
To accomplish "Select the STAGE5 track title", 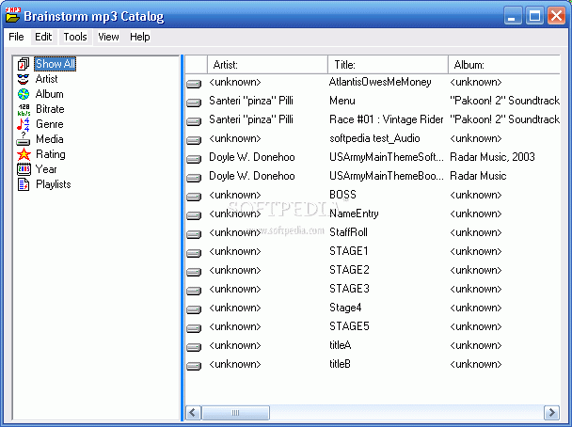I will 349,326.
